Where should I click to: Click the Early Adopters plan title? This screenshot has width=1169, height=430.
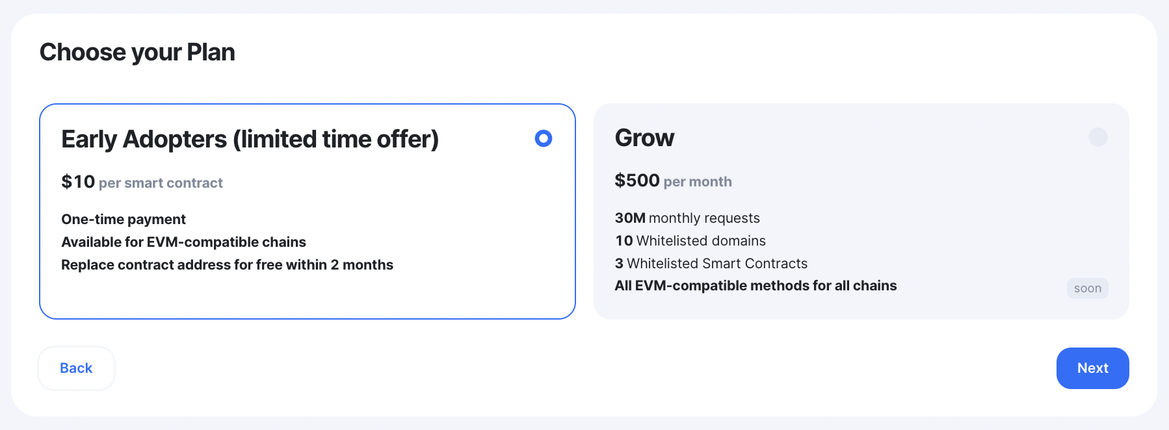[x=250, y=139]
